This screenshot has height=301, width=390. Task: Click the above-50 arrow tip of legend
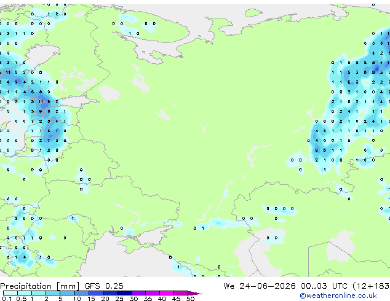(195, 293)
